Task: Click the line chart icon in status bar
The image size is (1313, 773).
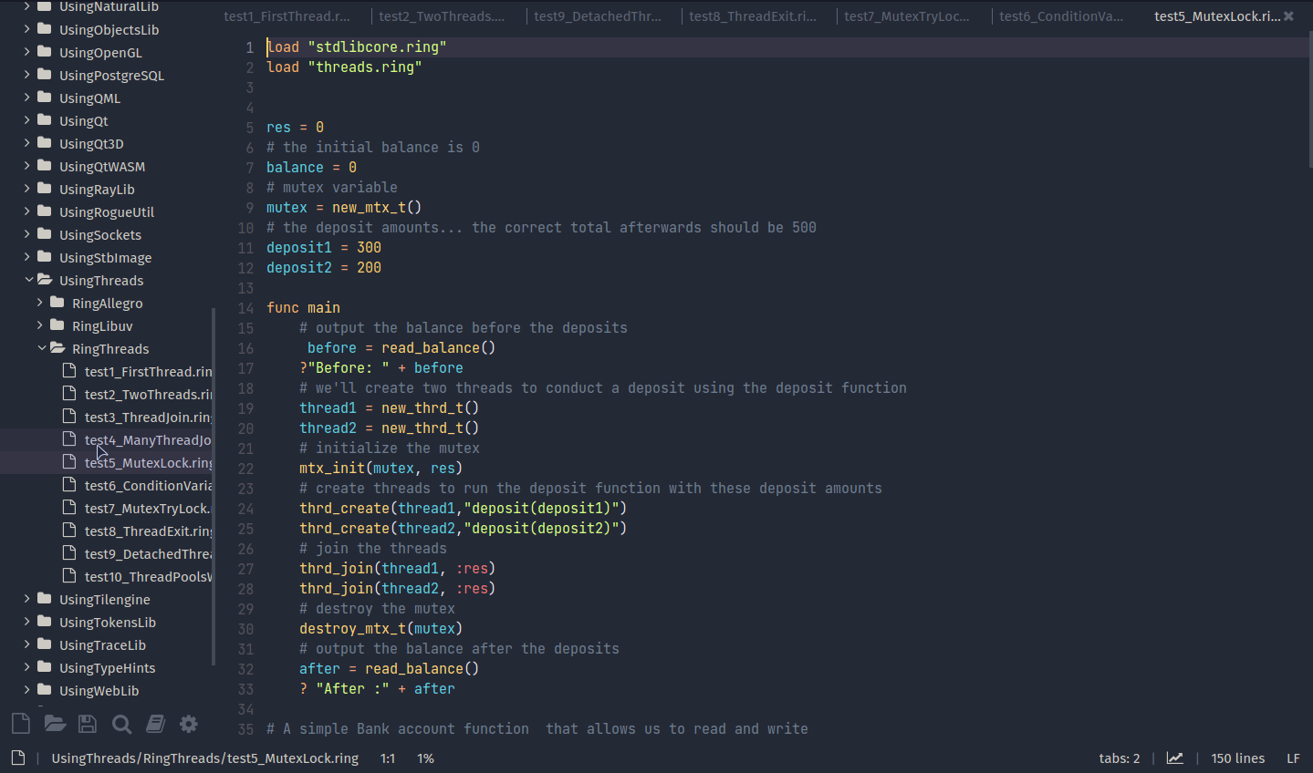Action: [1175, 758]
